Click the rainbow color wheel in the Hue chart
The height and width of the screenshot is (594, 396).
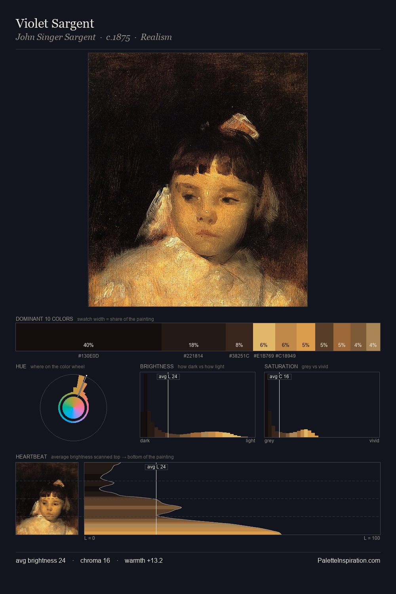[73, 407]
